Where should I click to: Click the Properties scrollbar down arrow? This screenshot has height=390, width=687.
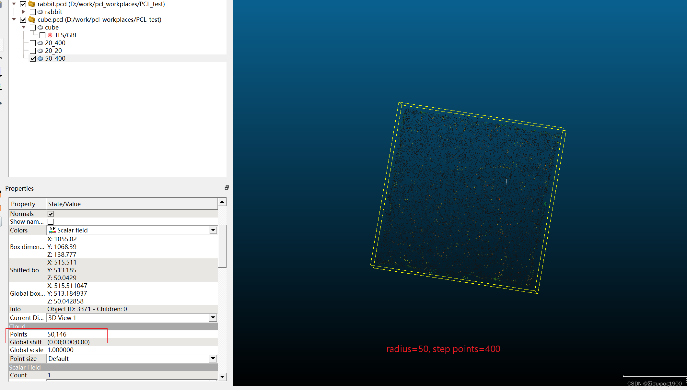[x=222, y=377]
